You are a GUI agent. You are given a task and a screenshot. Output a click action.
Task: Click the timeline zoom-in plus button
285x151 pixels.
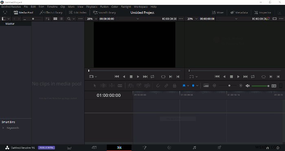tap(241, 85)
